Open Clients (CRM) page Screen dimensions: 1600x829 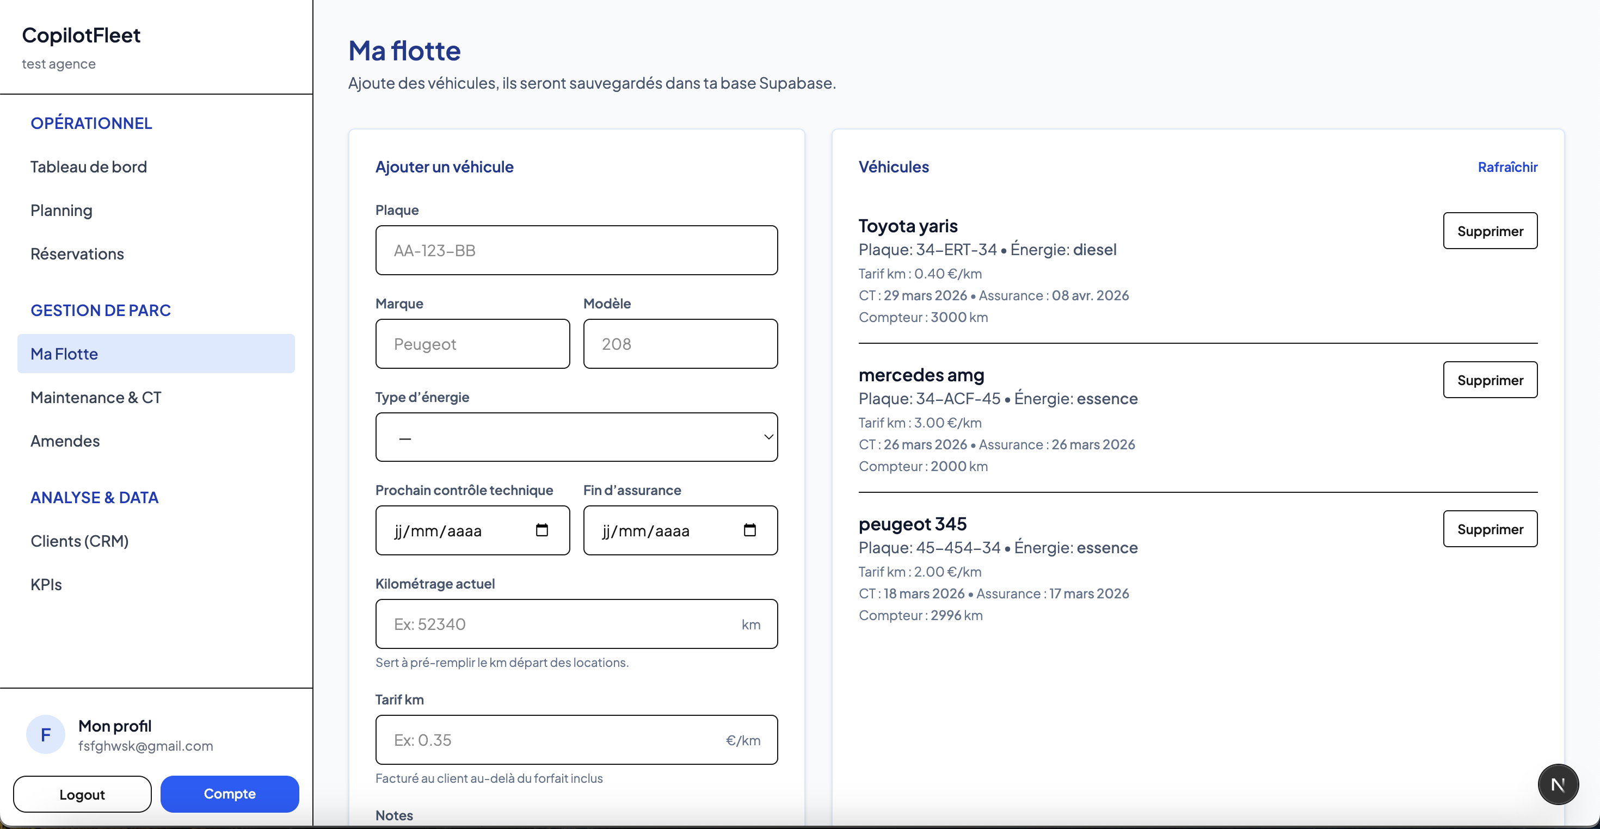pos(79,540)
